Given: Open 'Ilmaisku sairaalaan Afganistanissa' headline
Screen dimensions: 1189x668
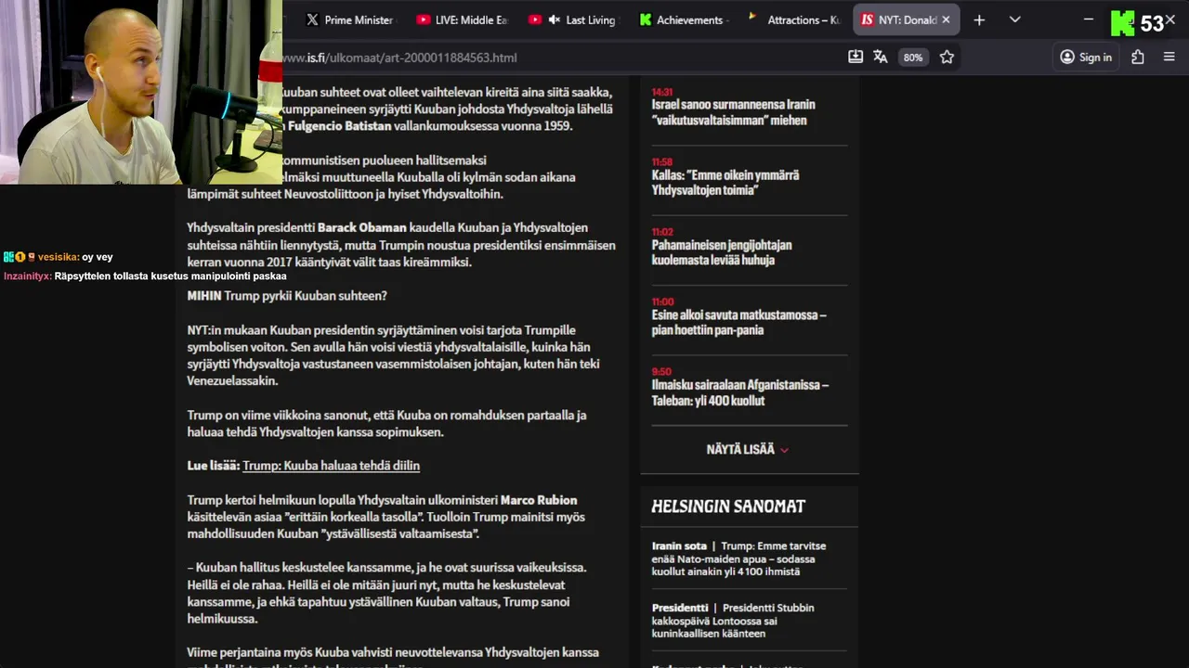Looking at the screenshot, I should pyautogui.click(x=739, y=392).
